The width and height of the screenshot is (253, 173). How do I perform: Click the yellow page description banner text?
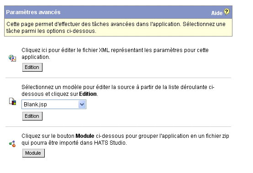[x=116, y=27]
